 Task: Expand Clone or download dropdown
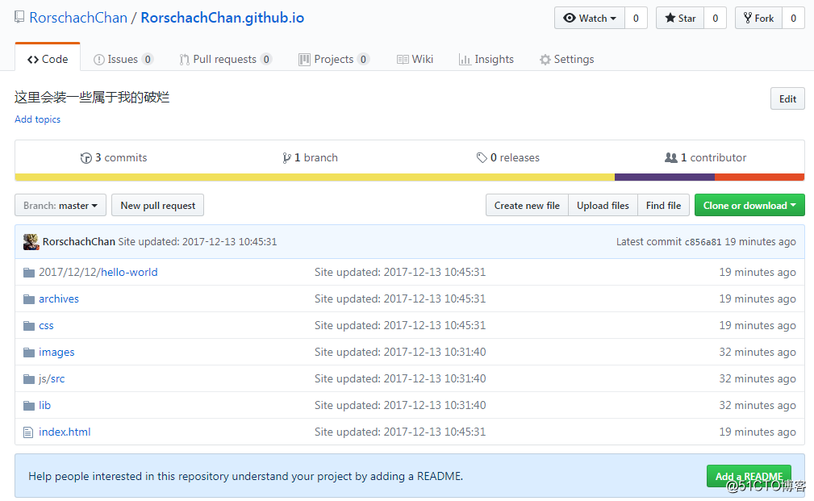(749, 205)
